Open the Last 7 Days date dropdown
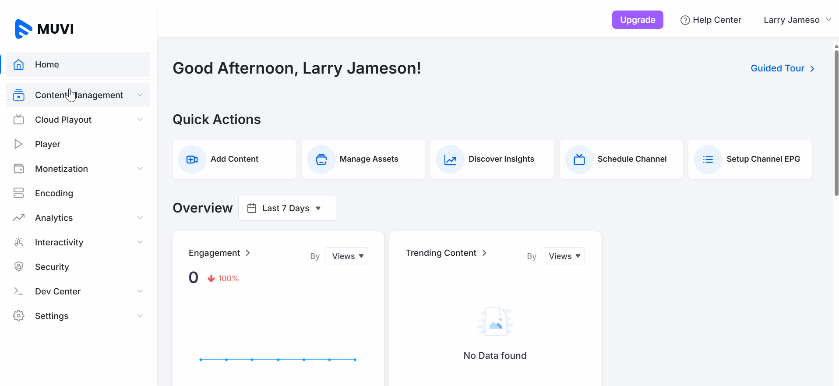 (x=287, y=208)
